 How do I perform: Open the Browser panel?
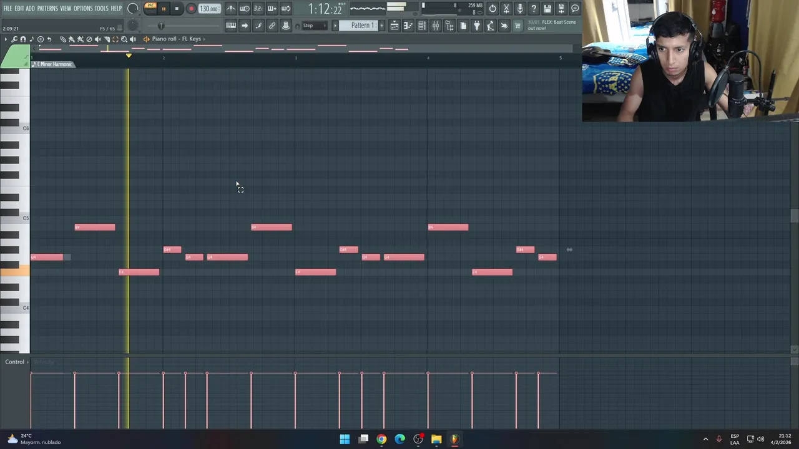point(449,26)
